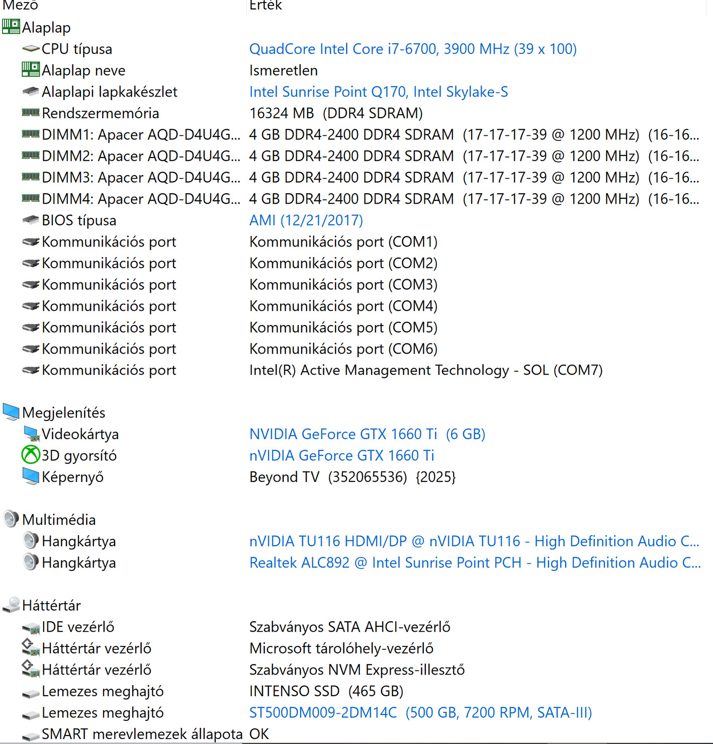Click the Alaplap motherboard section icon
713x744 pixels.
[11, 27]
